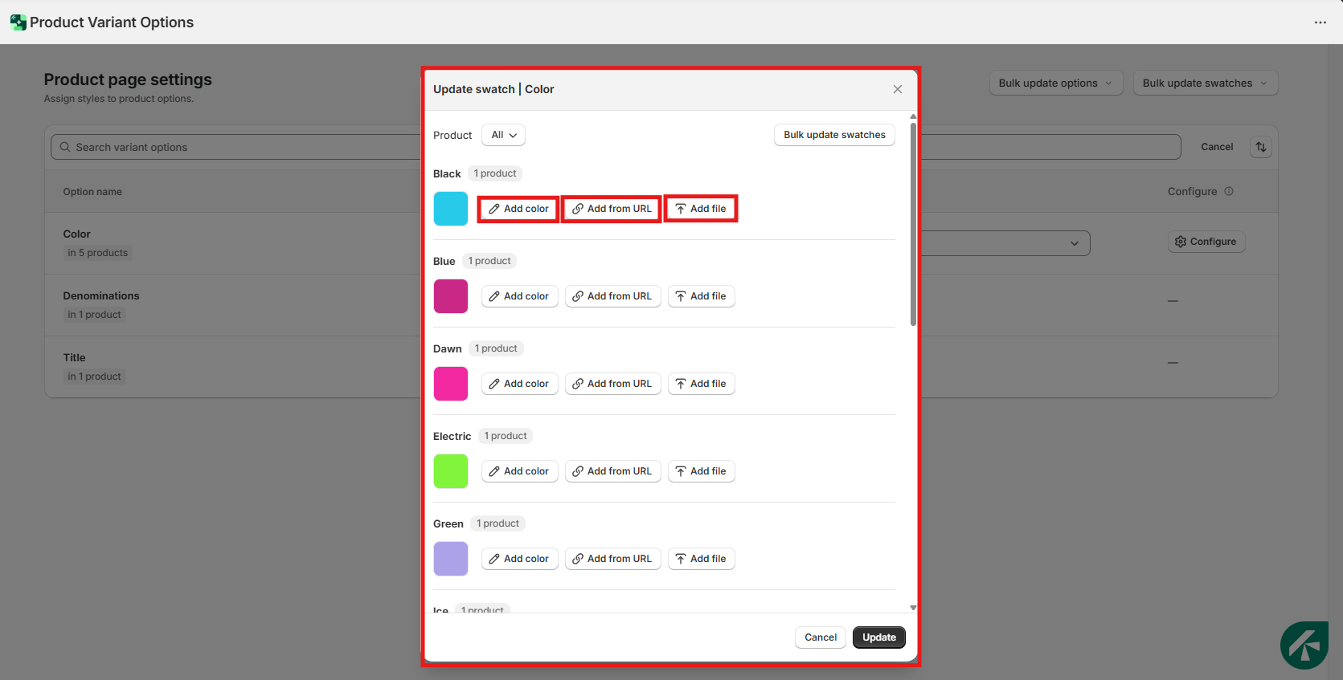The width and height of the screenshot is (1343, 680).
Task: Open the Color row style dropdown chevron
Action: (1074, 243)
